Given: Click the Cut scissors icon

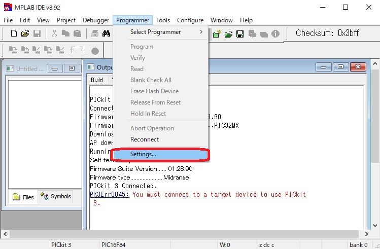Looking at the screenshot, I should [54, 33].
